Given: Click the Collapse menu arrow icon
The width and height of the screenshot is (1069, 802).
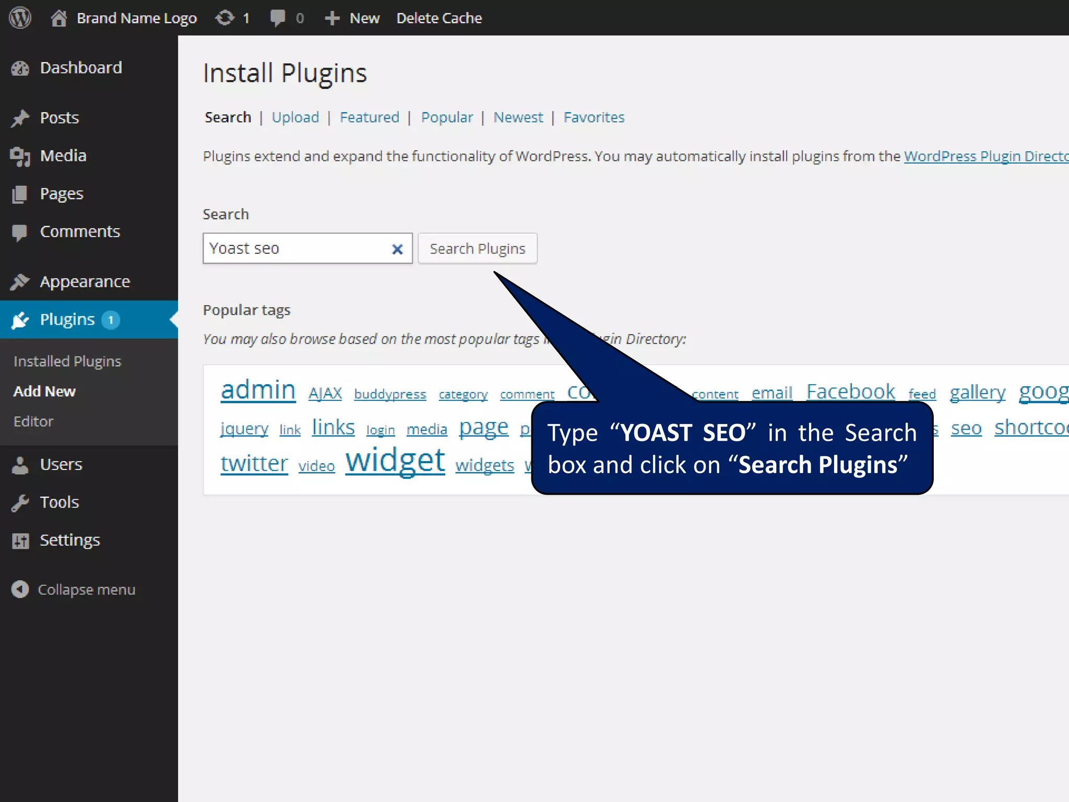Looking at the screenshot, I should point(20,589).
